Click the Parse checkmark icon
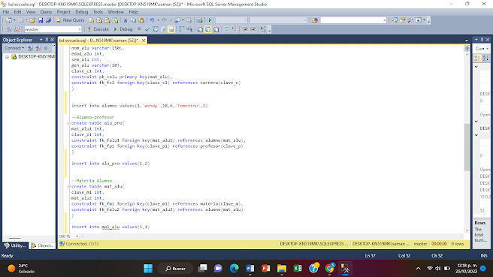 click(x=147, y=29)
